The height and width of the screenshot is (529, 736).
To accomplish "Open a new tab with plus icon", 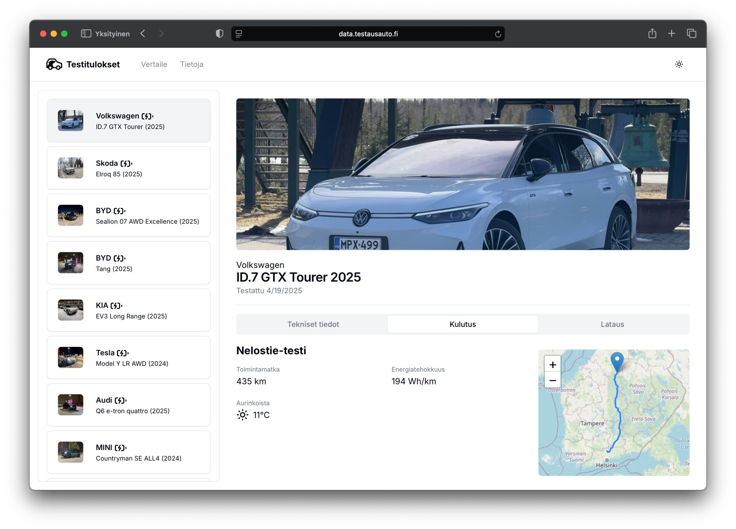I will [671, 34].
